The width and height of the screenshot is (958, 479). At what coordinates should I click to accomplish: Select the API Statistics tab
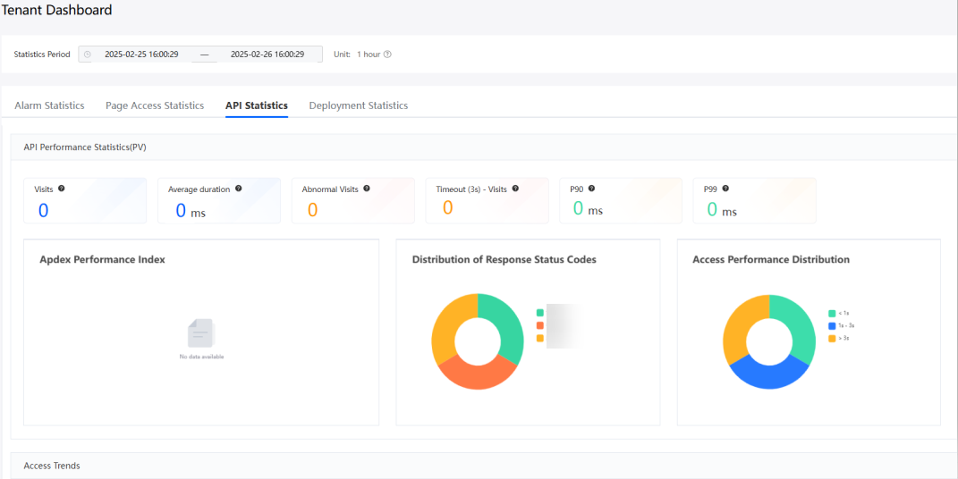(257, 105)
